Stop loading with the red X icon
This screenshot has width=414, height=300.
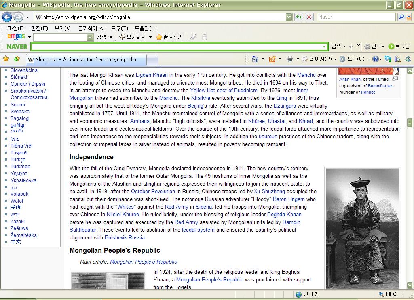(x=309, y=17)
